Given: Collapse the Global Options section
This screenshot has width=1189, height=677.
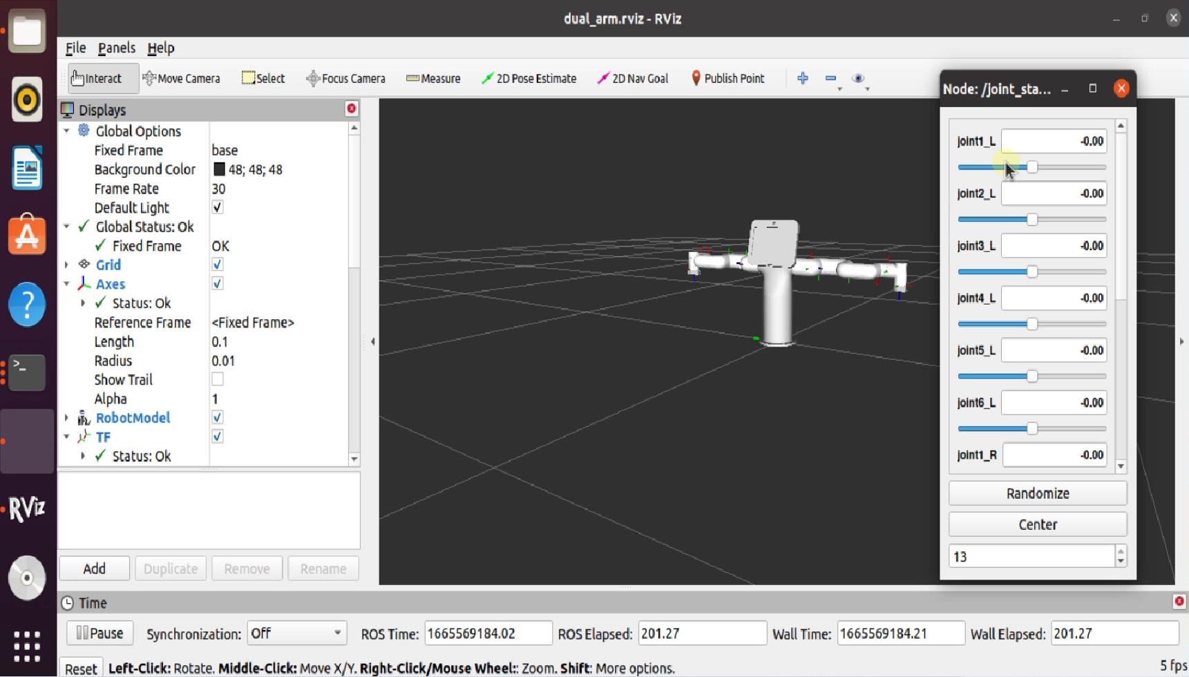Looking at the screenshot, I should (x=67, y=131).
